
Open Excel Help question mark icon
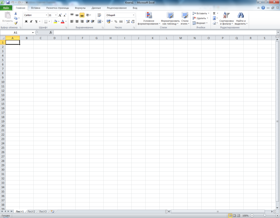(x=263, y=8)
